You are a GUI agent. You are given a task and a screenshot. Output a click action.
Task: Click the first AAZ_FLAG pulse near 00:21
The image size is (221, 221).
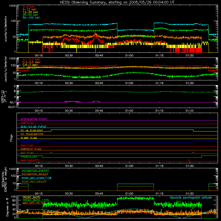click(x=51, y=153)
